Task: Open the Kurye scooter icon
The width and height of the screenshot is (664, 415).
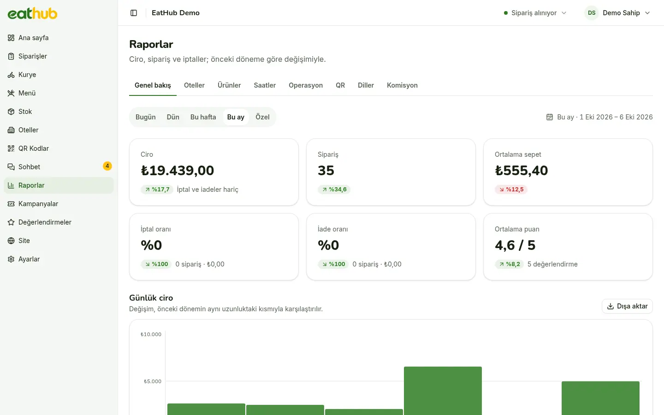Action: coord(11,75)
